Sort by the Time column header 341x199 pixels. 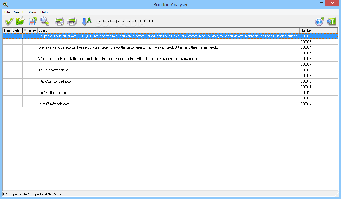coord(7,30)
